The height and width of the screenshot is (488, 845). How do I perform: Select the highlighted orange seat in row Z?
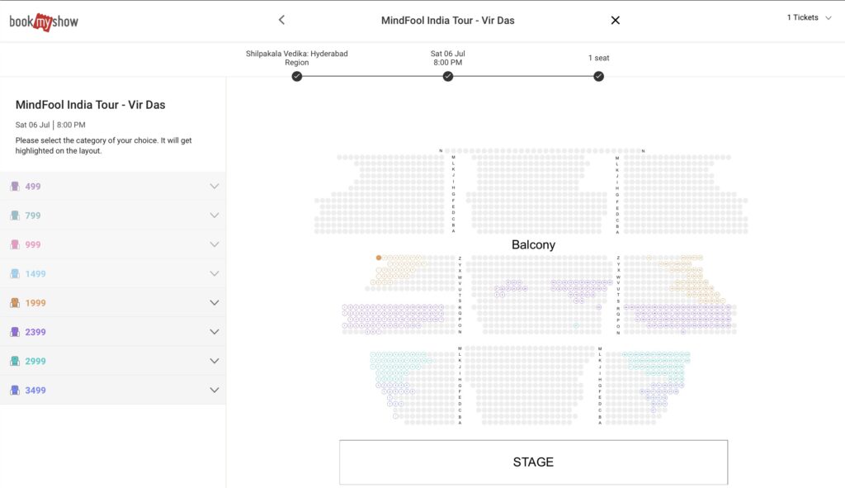tap(379, 258)
